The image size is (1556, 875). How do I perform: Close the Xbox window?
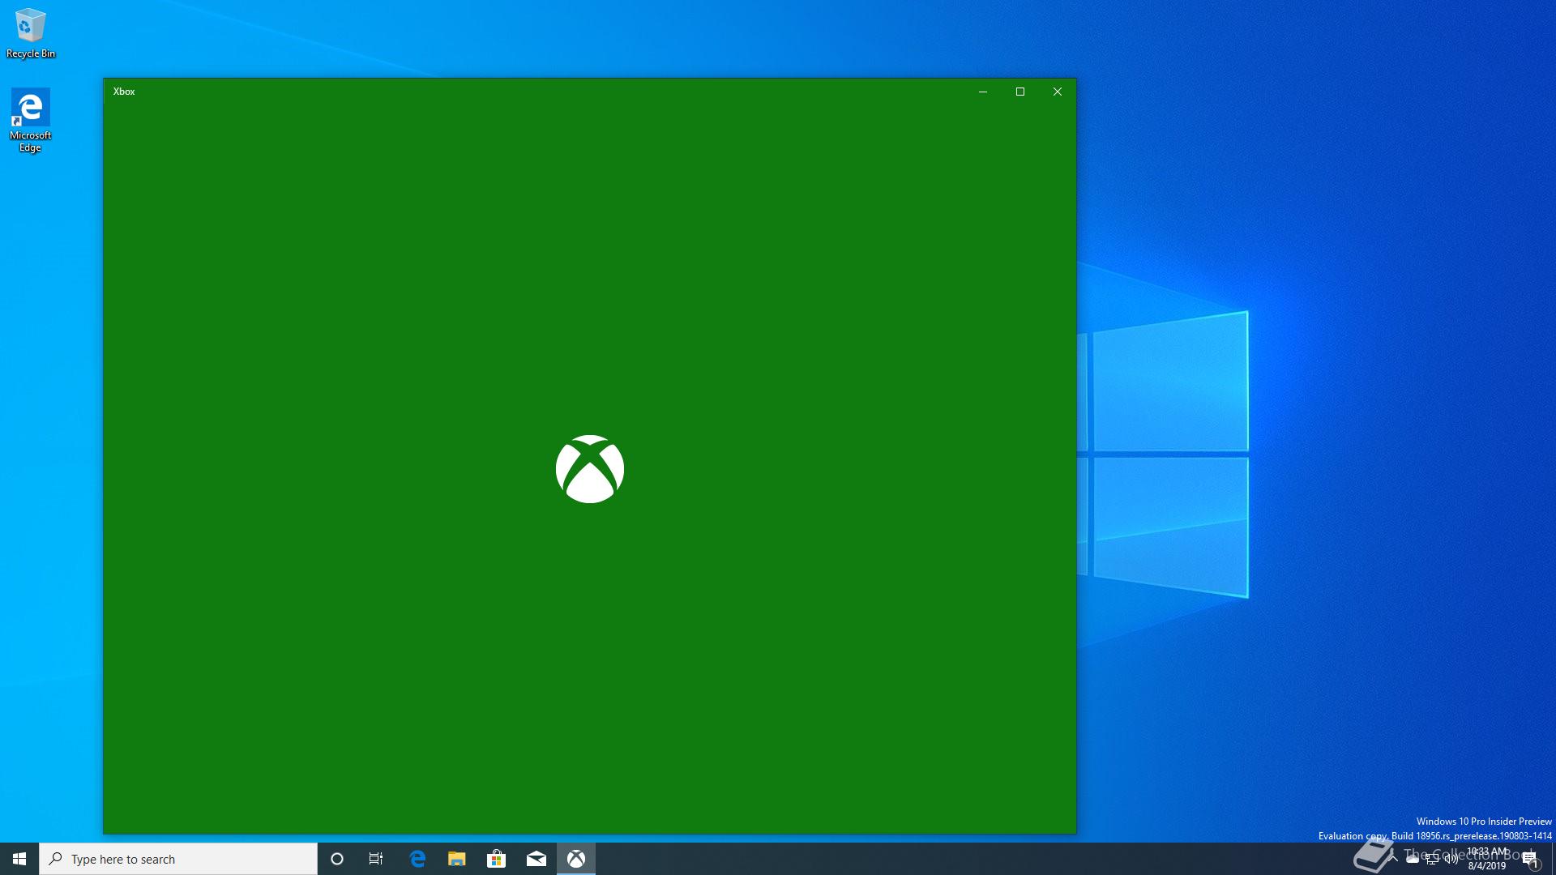pos(1058,92)
